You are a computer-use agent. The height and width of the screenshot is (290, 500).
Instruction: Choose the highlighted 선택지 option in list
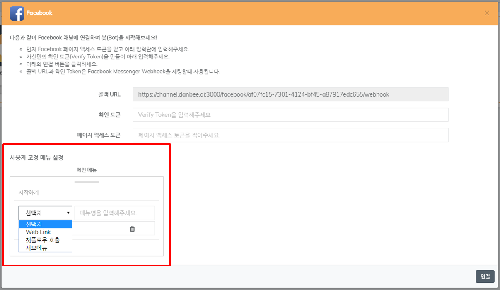46,224
